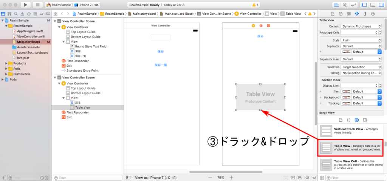This screenshot has height=181, width=387.
Task: Open the Report navigator speech bubble icon
Action: coord(48,14)
